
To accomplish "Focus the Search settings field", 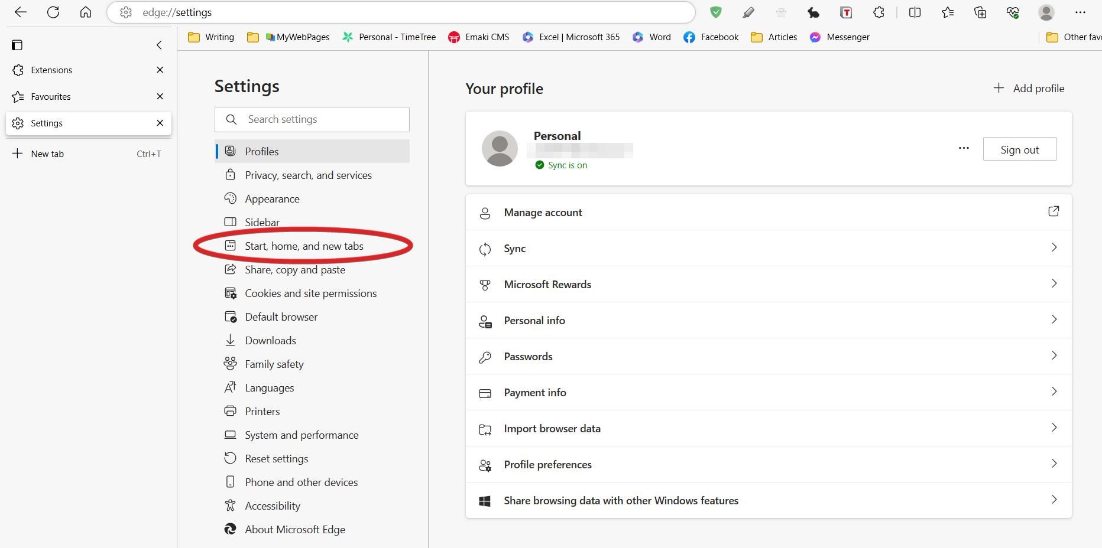I will click(319, 119).
